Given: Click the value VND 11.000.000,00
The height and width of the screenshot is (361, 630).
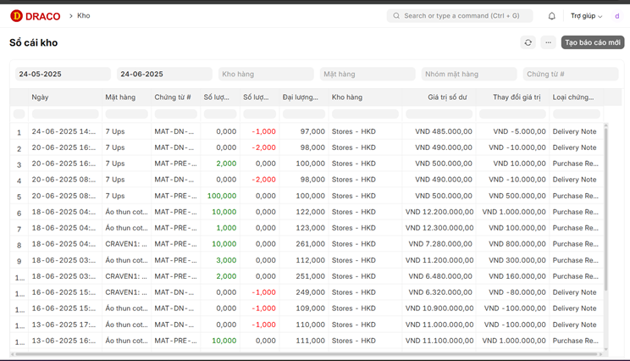Looking at the screenshot, I should click(439, 325).
